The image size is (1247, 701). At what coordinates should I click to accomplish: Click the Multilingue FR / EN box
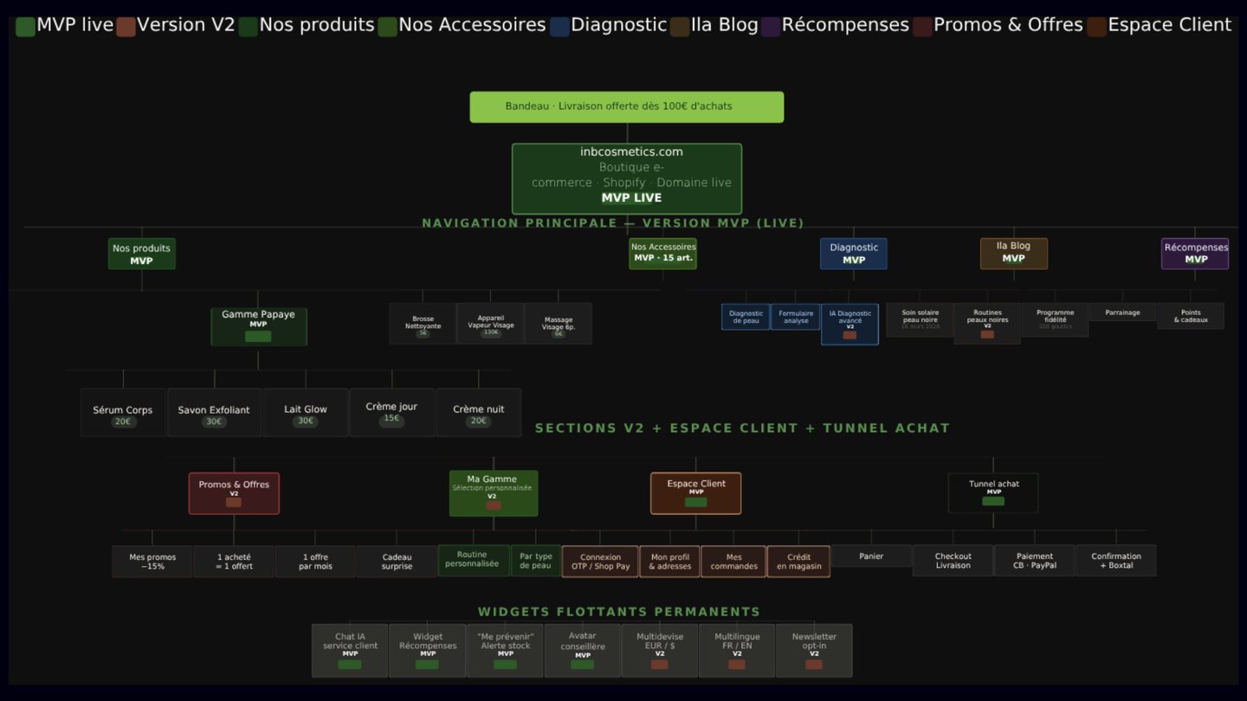point(737,651)
